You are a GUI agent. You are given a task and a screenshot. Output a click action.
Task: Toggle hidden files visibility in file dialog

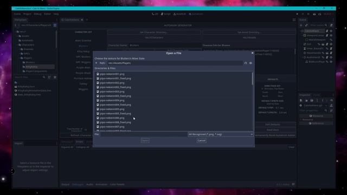coord(250,63)
